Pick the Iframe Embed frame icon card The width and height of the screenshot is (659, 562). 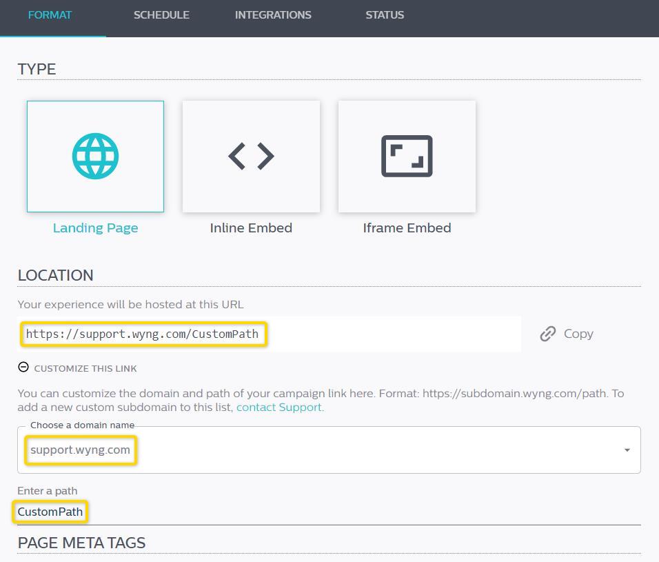coord(407,157)
